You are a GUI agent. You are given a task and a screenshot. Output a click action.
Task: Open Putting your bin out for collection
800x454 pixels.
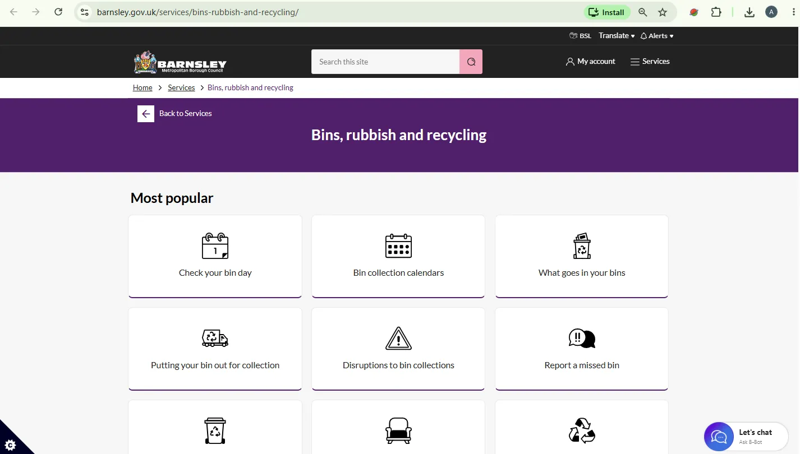pyautogui.click(x=215, y=365)
